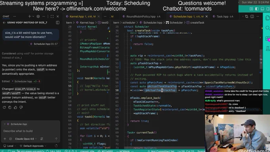Go back from the chat session title

click(4, 23)
